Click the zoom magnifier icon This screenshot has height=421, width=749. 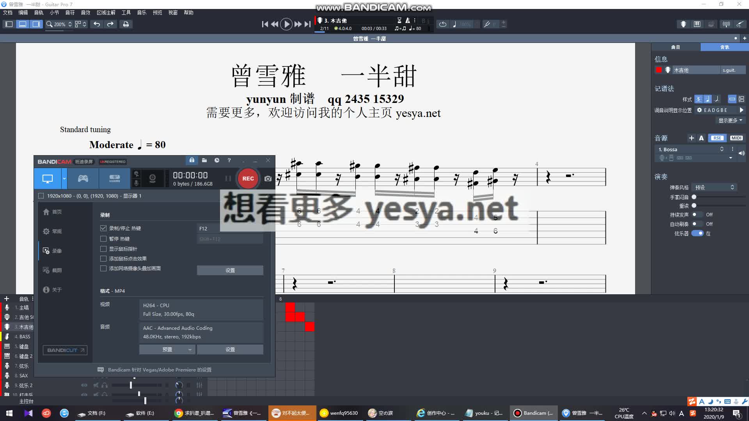(49, 24)
